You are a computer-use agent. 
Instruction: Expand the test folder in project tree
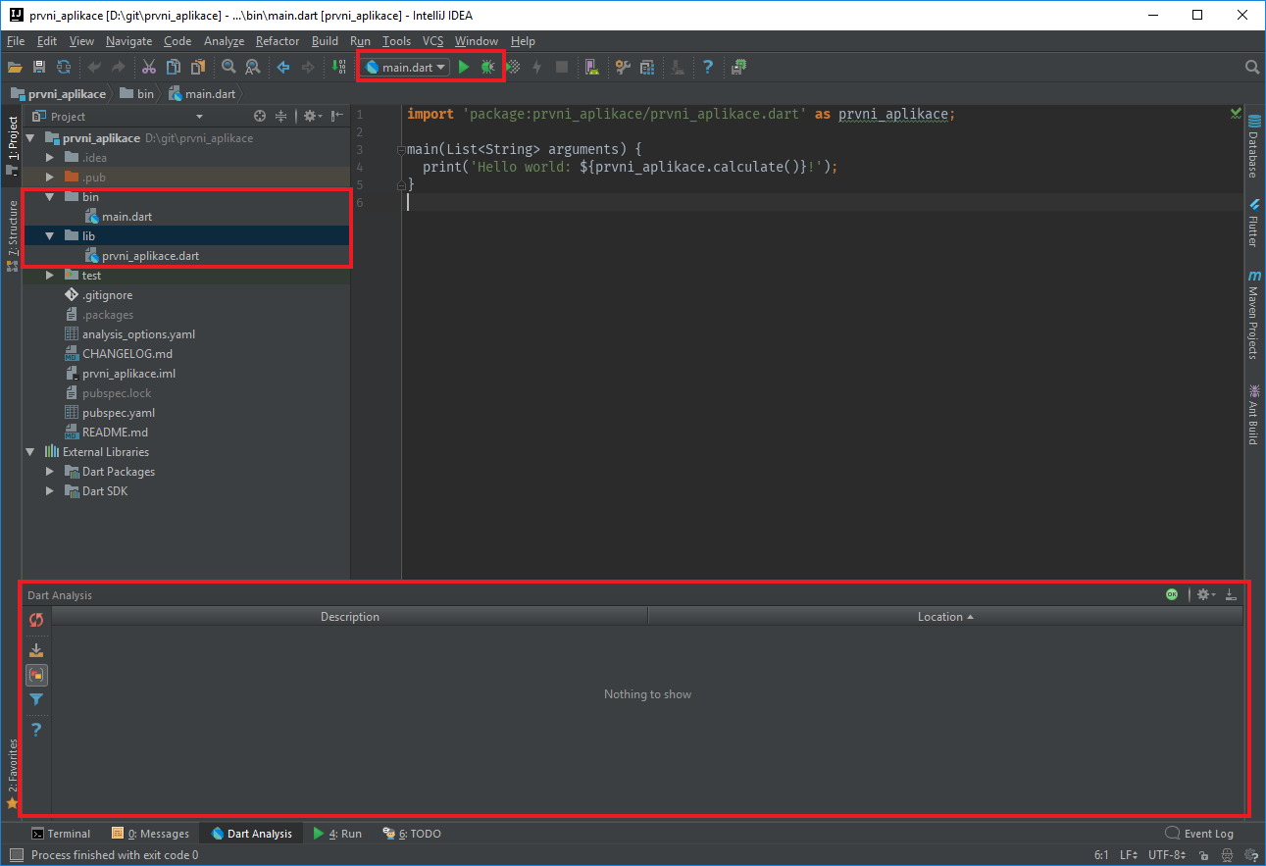(50, 276)
